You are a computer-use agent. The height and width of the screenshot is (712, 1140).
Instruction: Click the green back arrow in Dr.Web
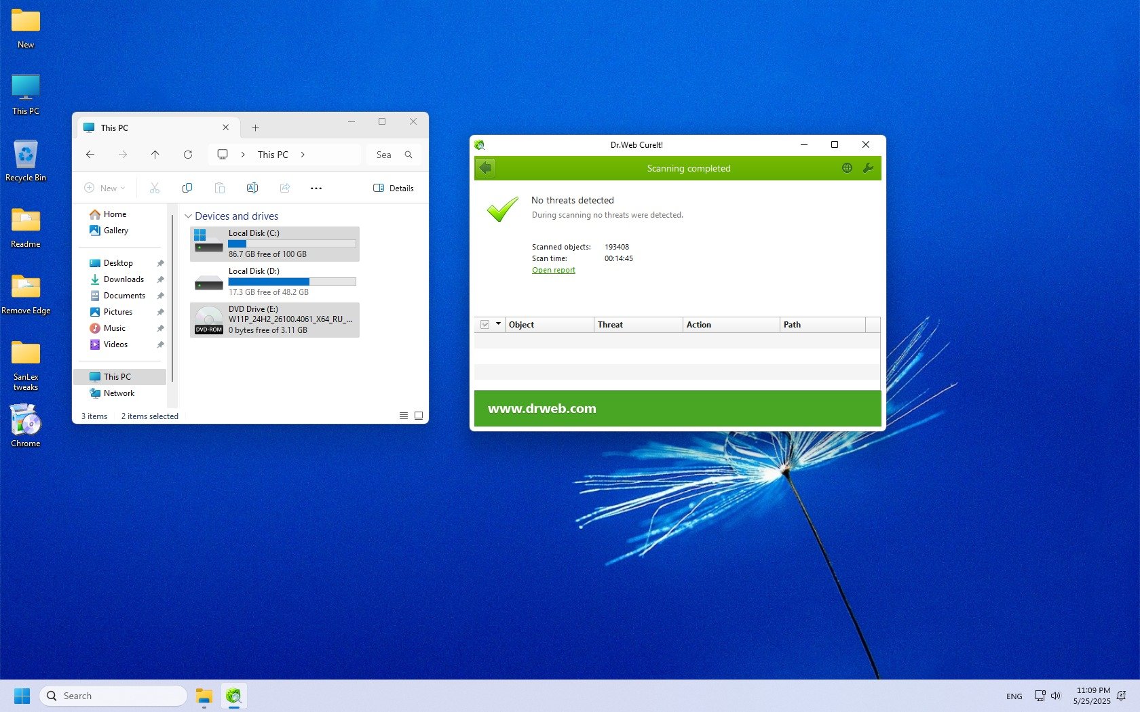pyautogui.click(x=485, y=168)
